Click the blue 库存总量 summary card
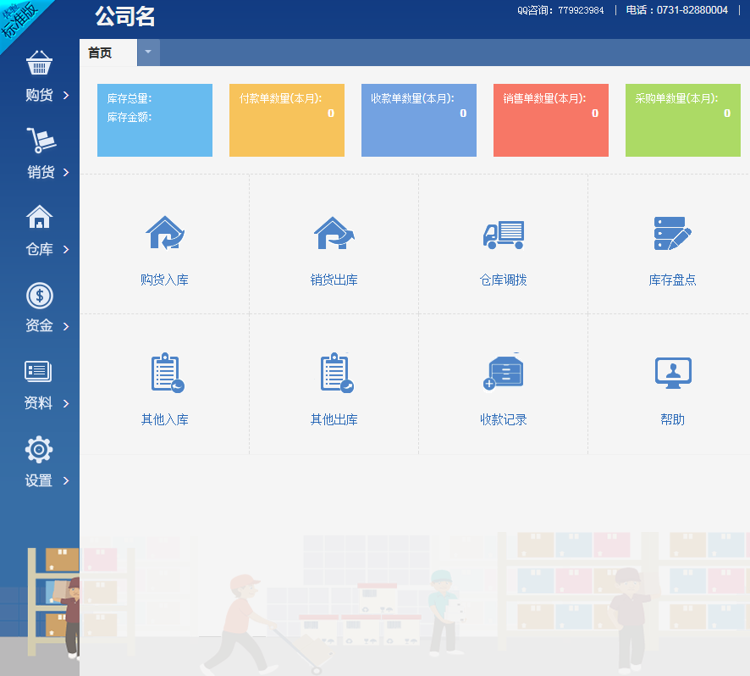Image resolution: width=750 pixels, height=676 pixels. coord(155,120)
